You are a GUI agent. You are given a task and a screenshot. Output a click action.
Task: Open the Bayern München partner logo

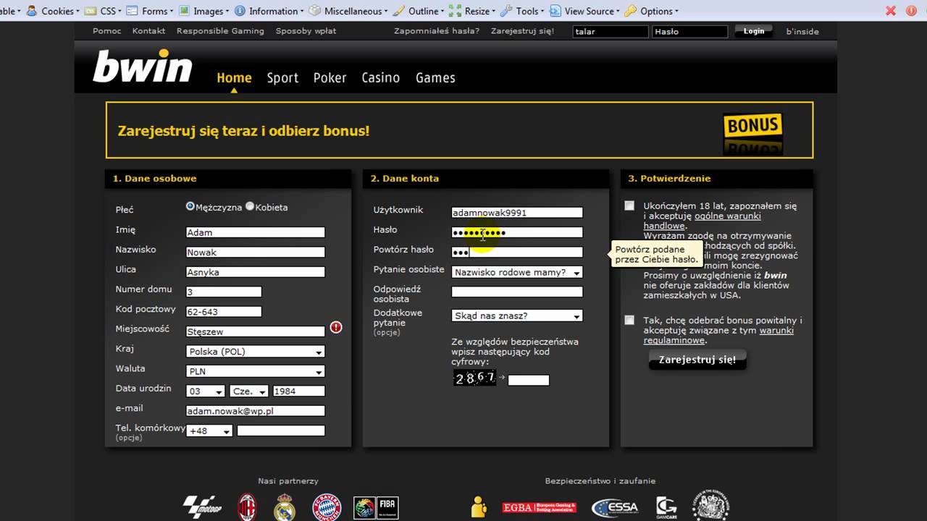point(327,507)
